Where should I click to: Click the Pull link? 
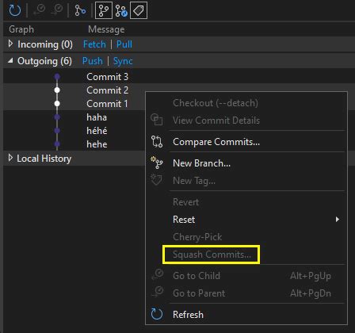point(124,44)
